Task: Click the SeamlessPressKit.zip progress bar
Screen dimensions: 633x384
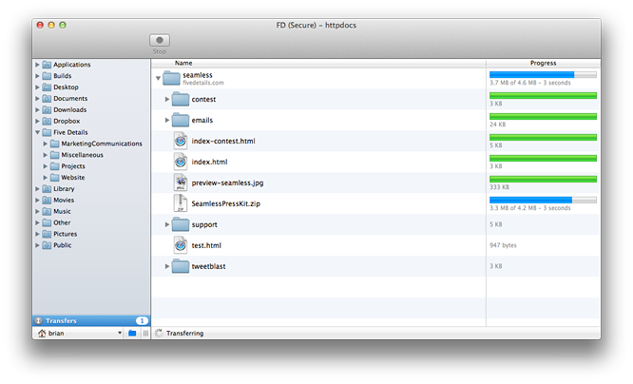Action: click(x=543, y=201)
